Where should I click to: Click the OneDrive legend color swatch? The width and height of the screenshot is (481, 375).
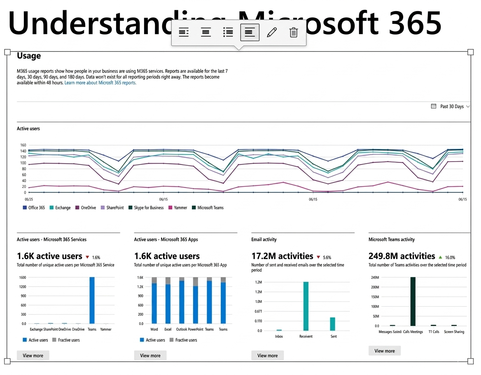[x=77, y=207]
